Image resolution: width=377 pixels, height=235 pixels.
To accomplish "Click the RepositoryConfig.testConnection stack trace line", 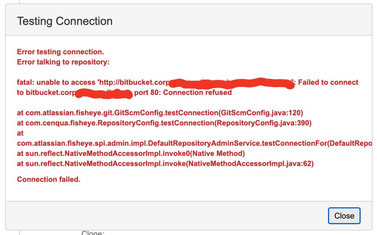I will coord(164,123).
